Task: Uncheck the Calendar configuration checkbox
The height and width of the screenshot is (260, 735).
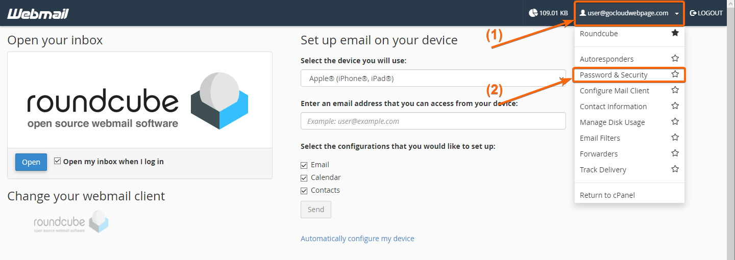Action: tap(304, 178)
